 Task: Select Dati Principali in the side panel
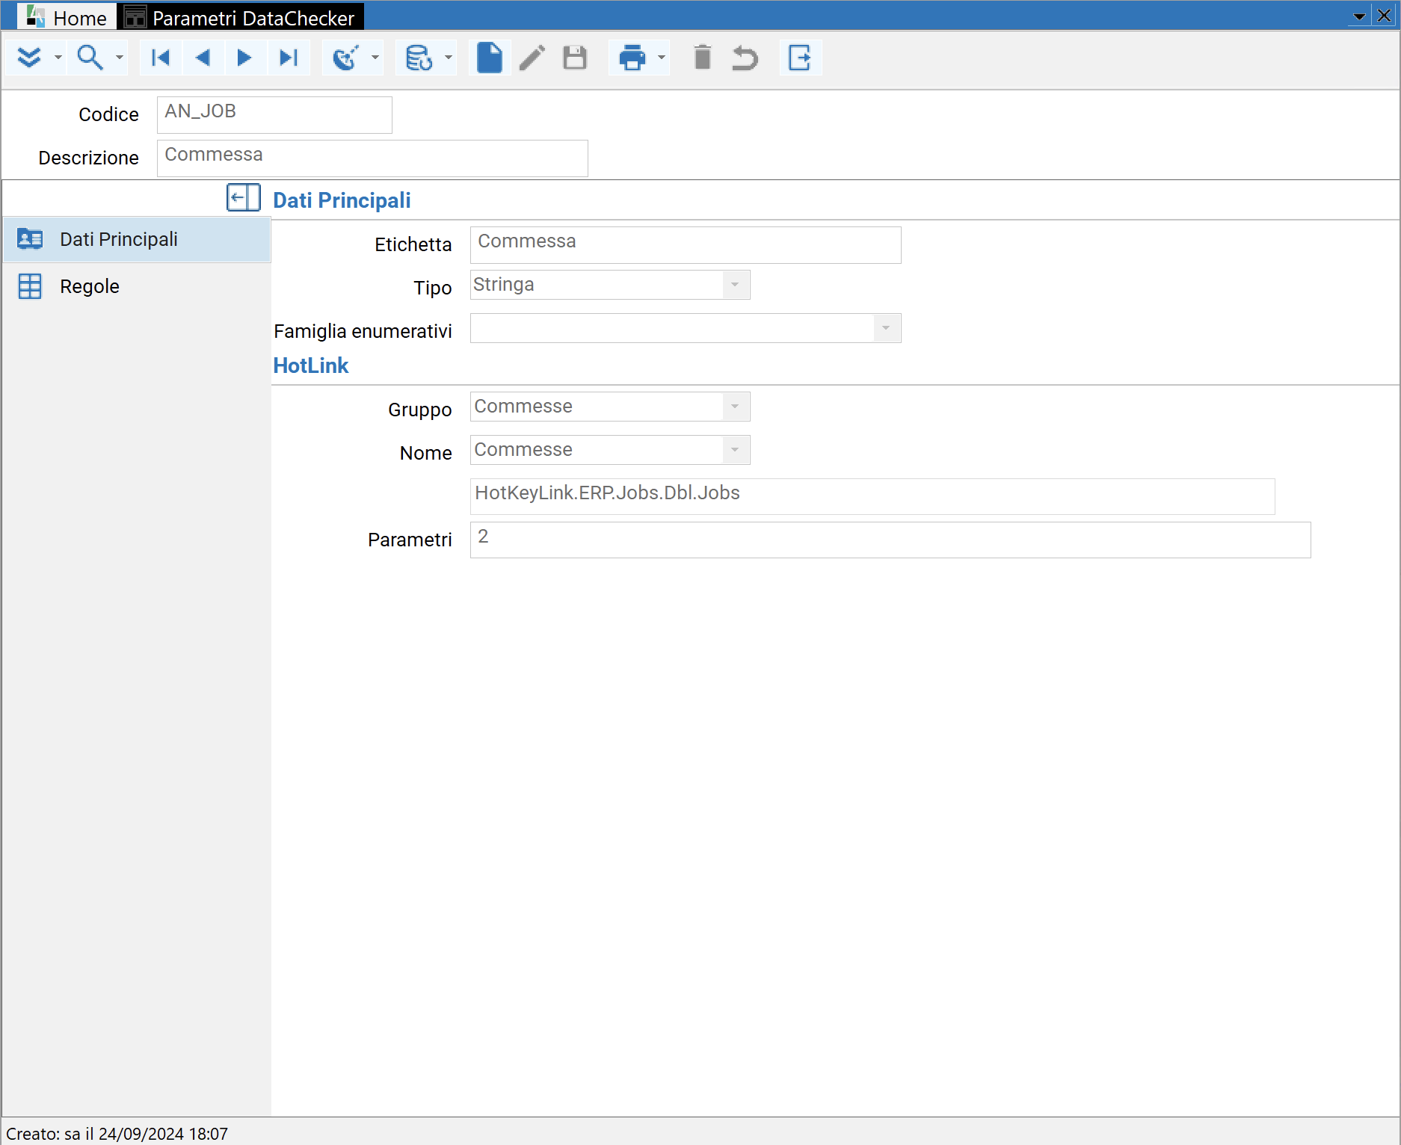(137, 239)
